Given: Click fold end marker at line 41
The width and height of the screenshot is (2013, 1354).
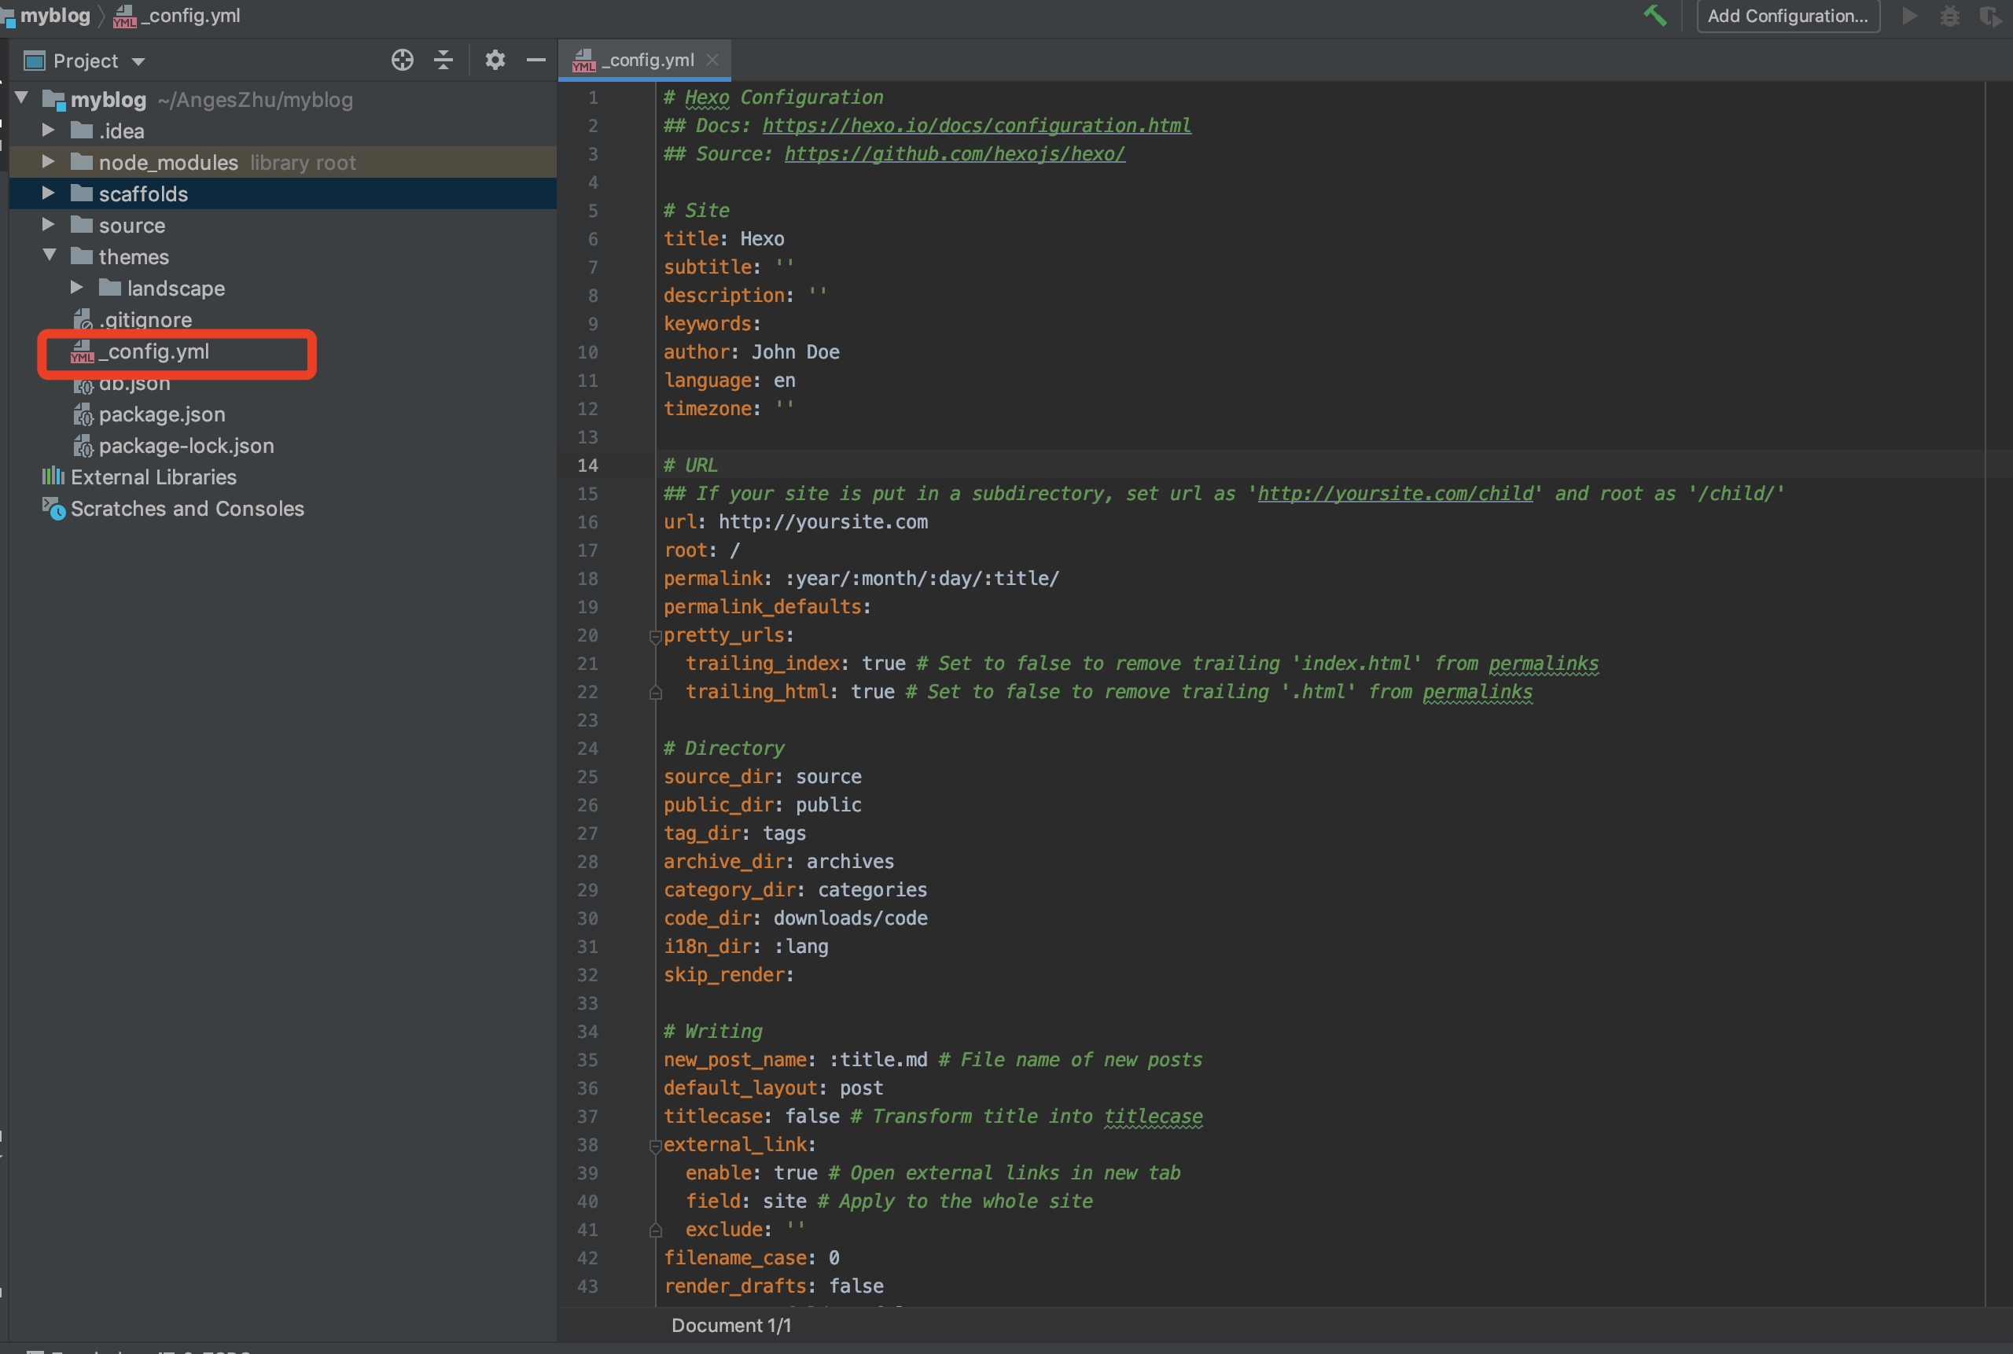Looking at the screenshot, I should point(654,1230).
